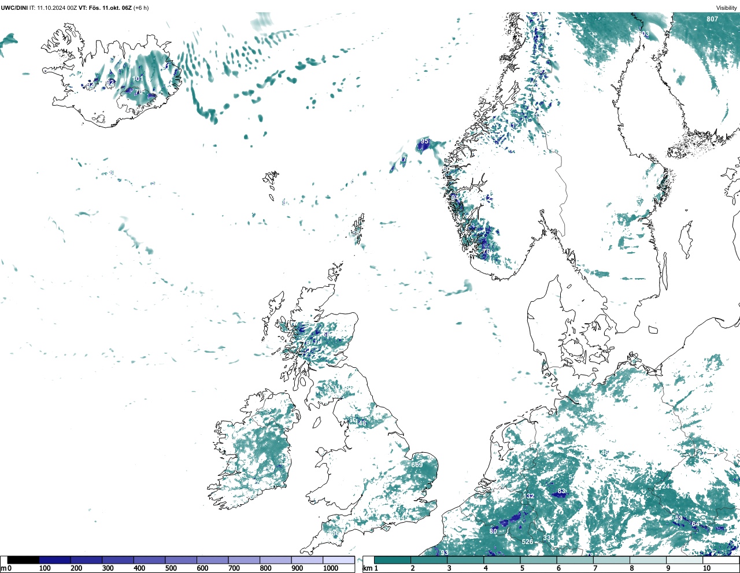
Task: Click the '526' visibility value on the map
Action: click(x=527, y=542)
